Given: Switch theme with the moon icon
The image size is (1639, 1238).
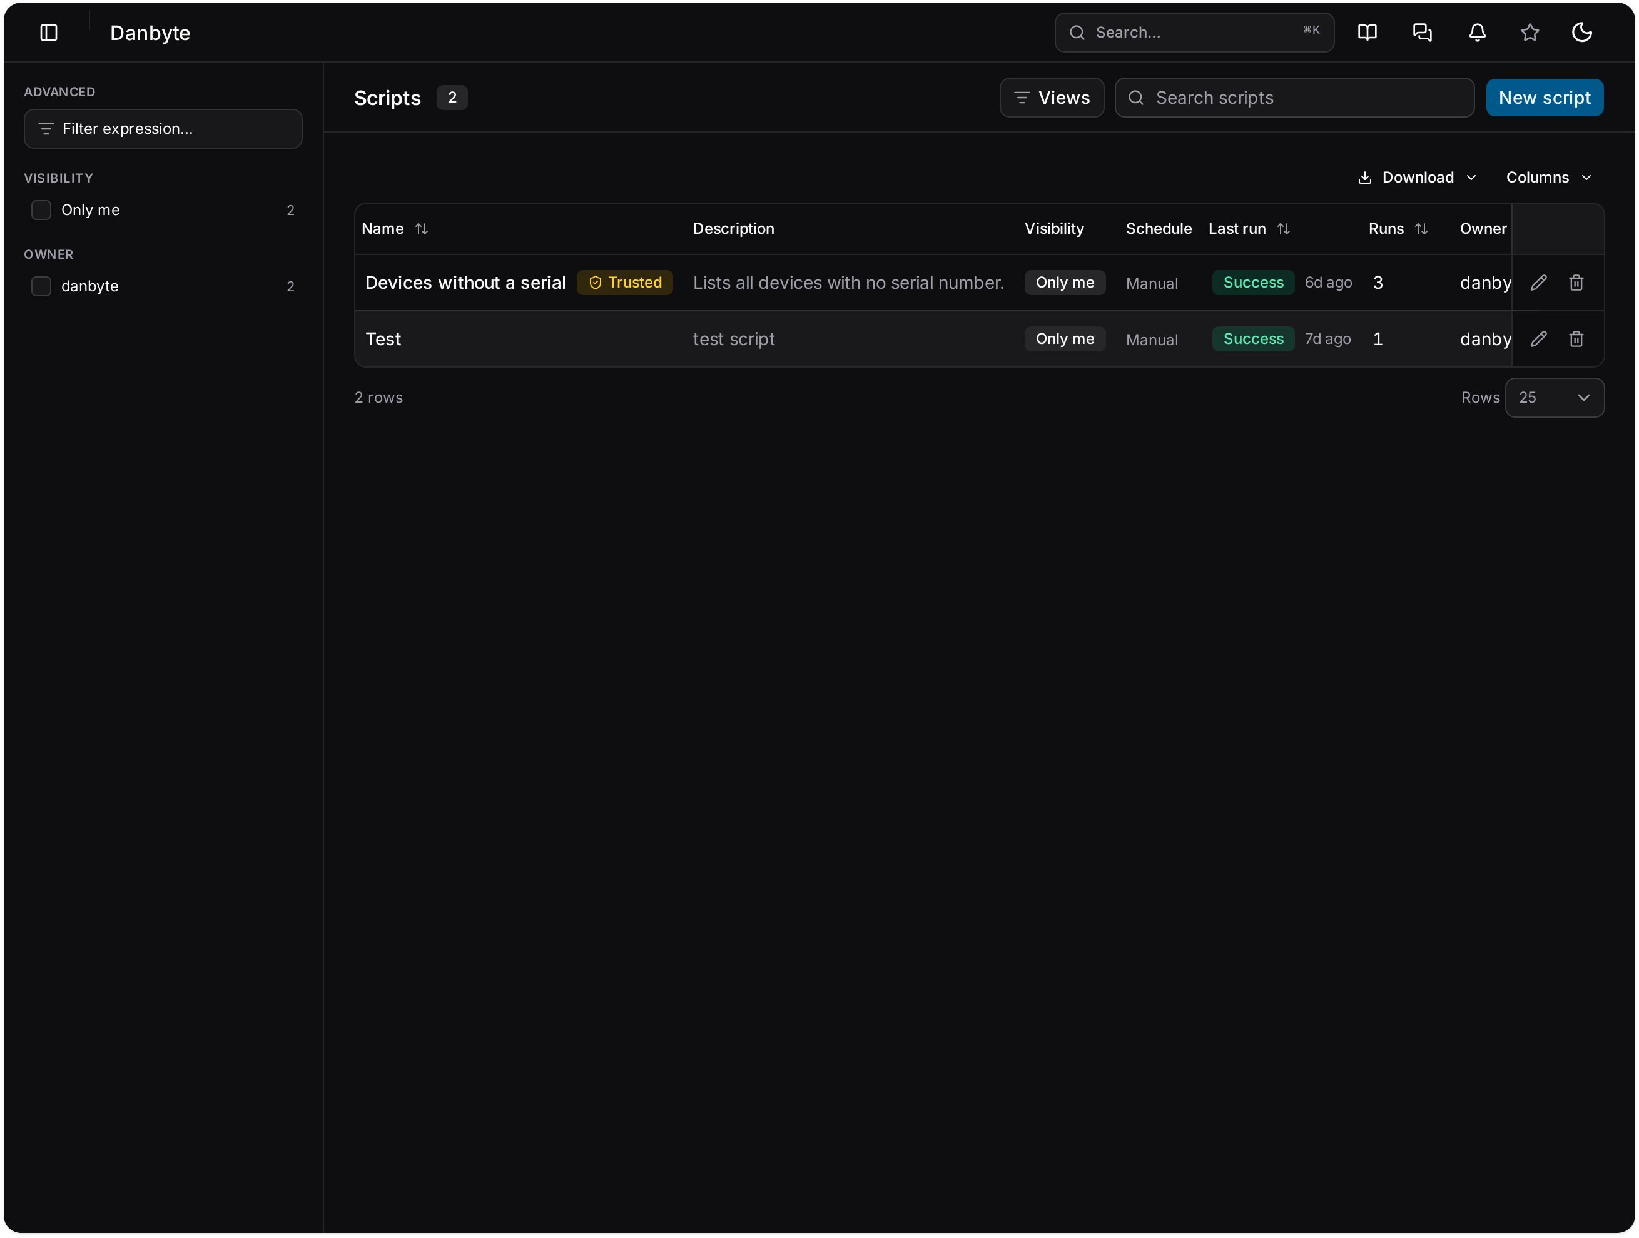Looking at the screenshot, I should pos(1582,33).
